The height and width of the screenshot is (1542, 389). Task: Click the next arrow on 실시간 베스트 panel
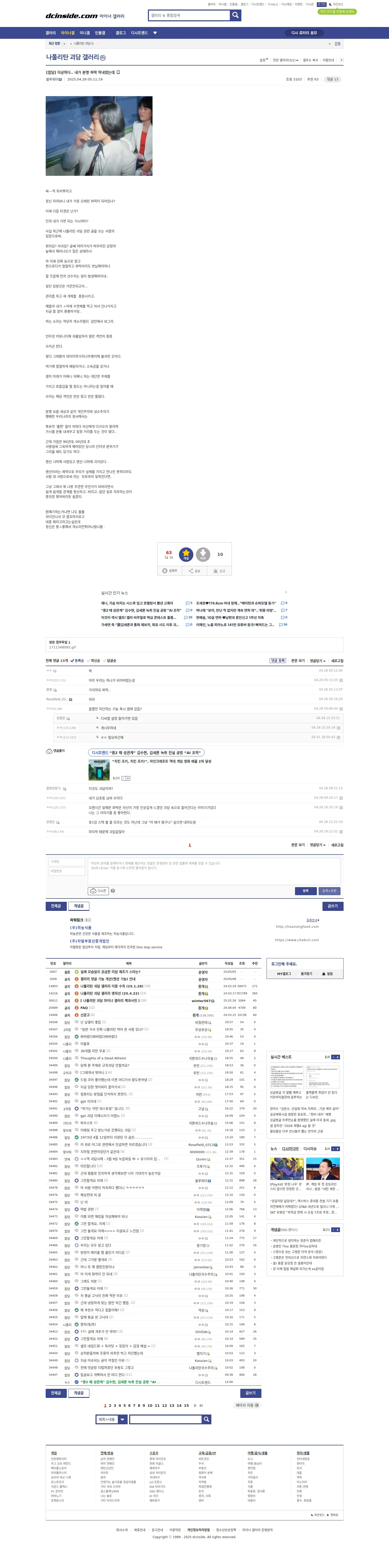coord(338,1057)
